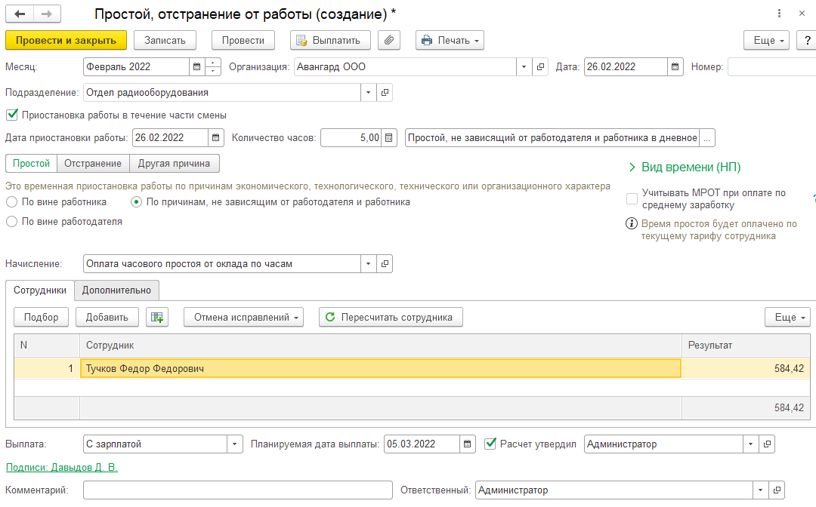Click the add-rows table icon beside Добавить
Screen dimensions: 816x507
(157, 318)
